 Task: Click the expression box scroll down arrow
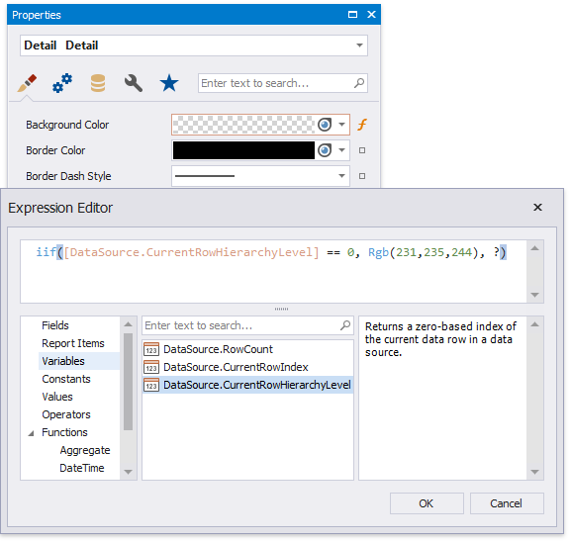(x=534, y=295)
